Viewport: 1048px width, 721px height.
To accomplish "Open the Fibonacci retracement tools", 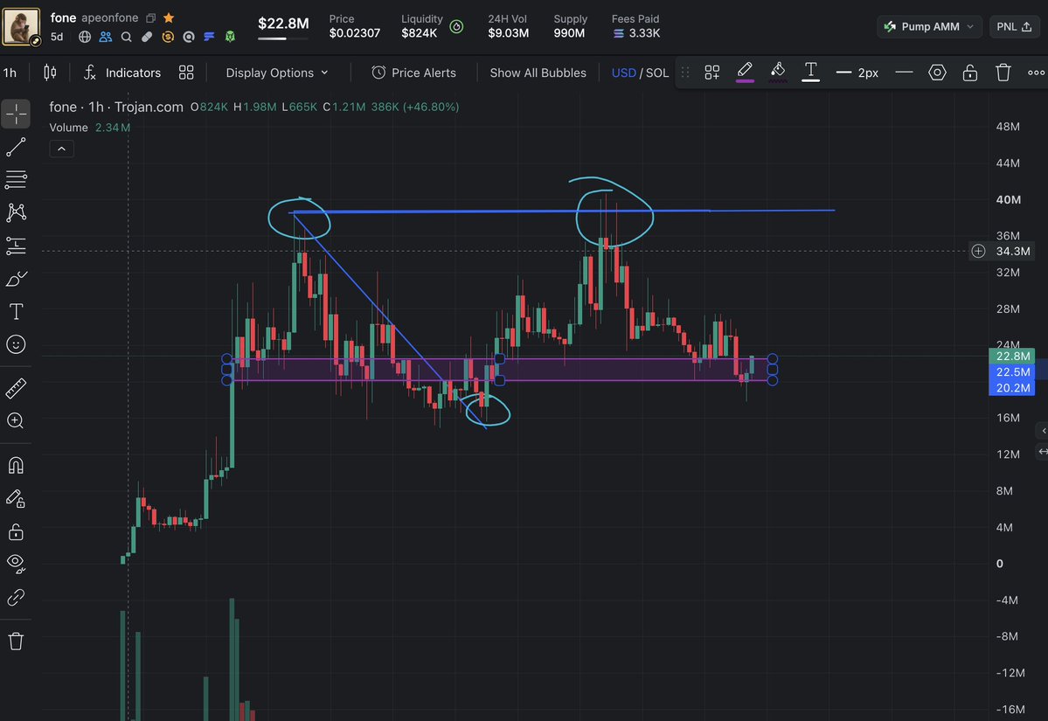I will point(16,180).
